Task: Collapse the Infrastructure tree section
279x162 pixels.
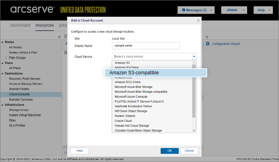Action: (x=2, y=105)
